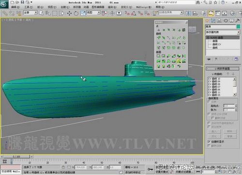Click the 张力 spinner arrows

pos(236,110)
